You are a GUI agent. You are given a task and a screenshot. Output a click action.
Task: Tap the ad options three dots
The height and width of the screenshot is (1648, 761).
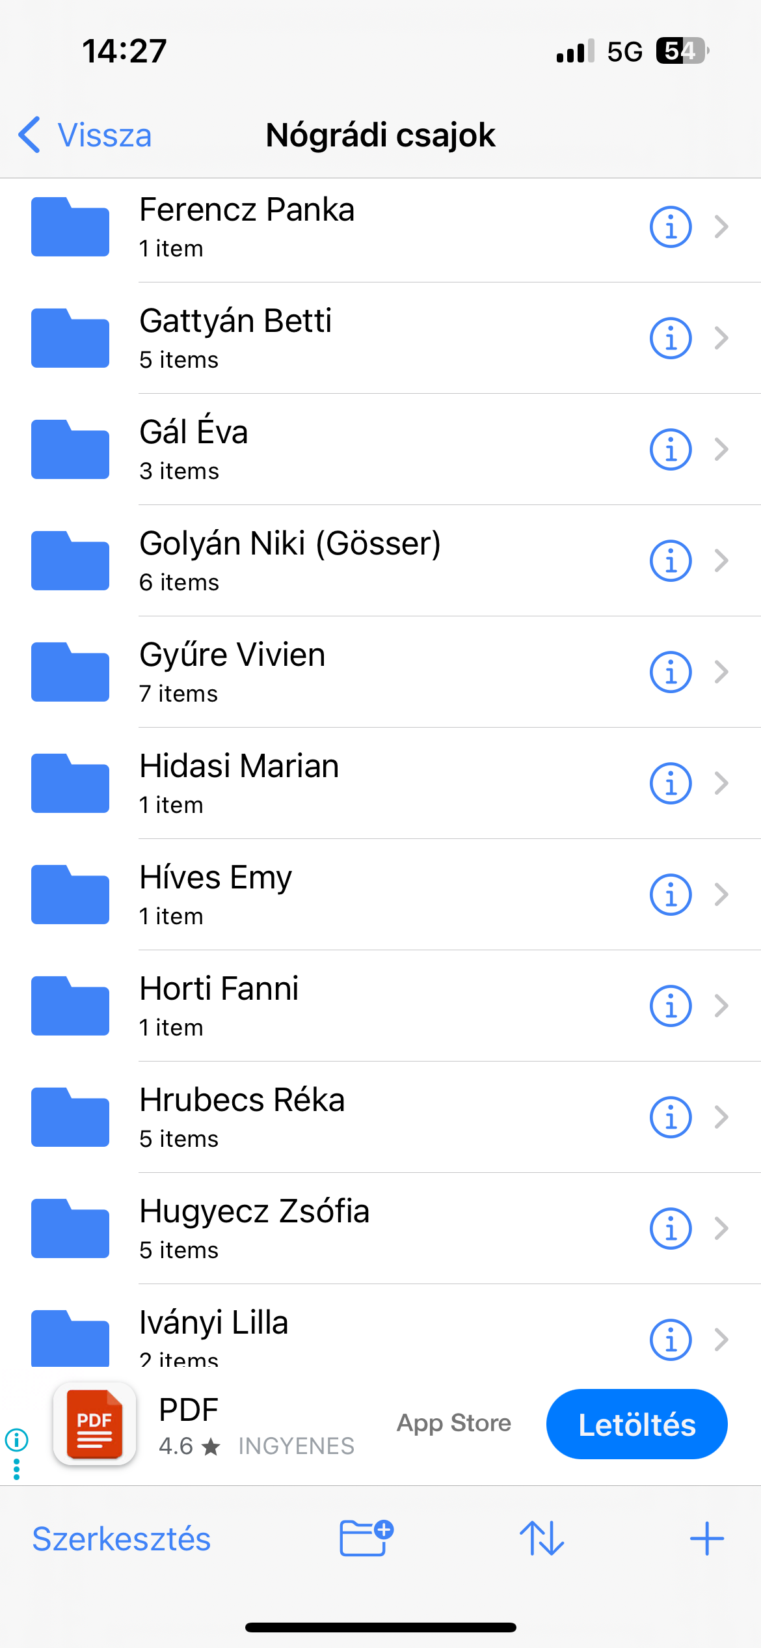click(16, 1469)
